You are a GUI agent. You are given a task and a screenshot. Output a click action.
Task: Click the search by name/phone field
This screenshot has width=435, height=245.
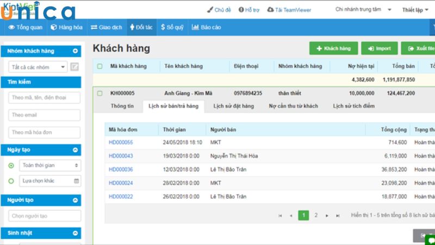[45, 97]
